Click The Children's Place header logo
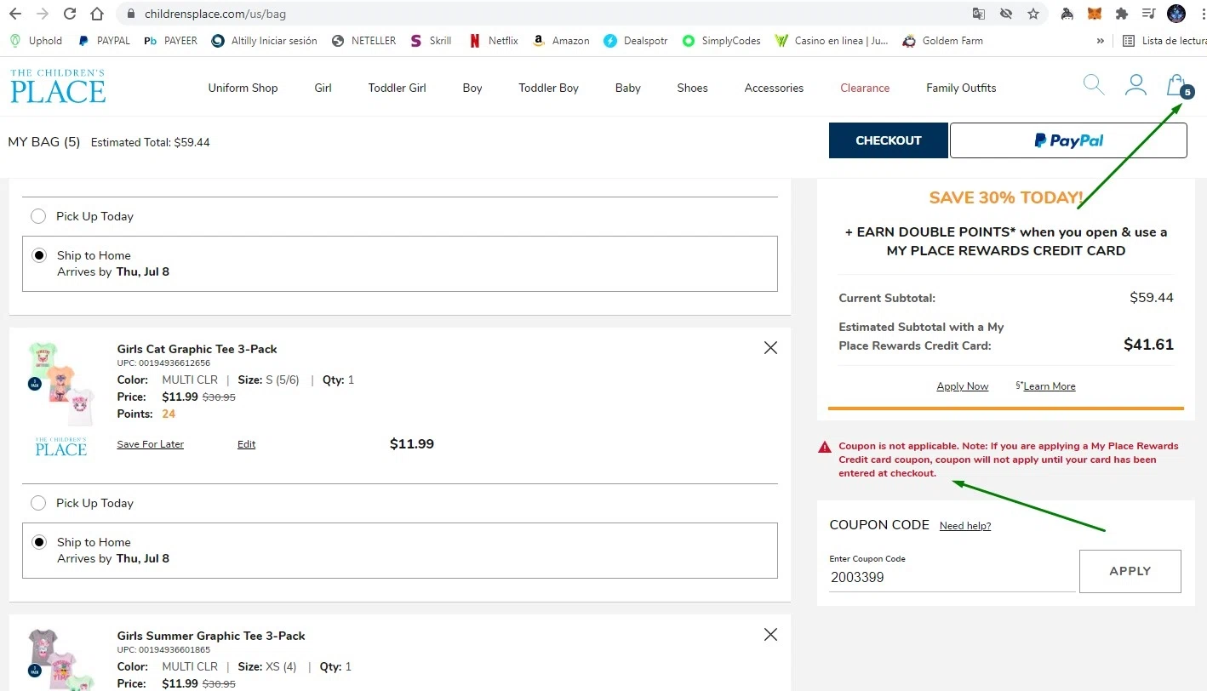1207x691 pixels. tap(58, 86)
